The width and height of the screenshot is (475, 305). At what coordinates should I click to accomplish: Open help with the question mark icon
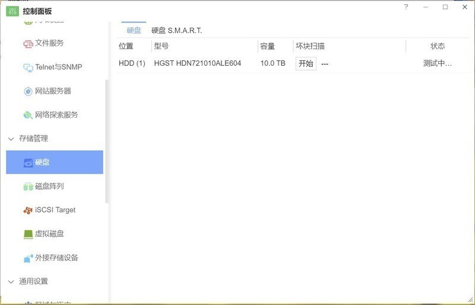406,7
